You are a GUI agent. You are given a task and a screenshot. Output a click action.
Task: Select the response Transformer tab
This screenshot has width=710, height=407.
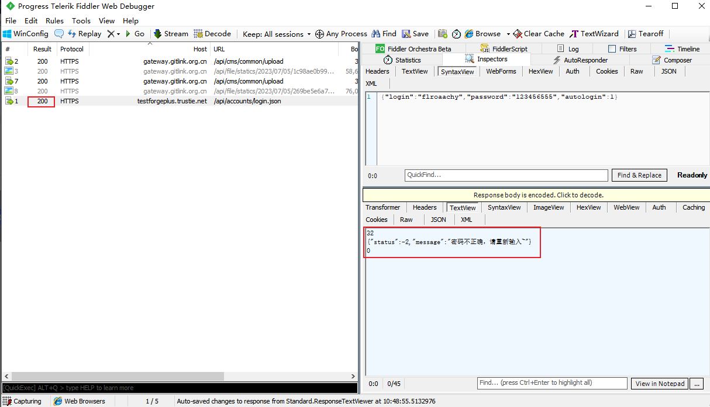[x=383, y=207]
